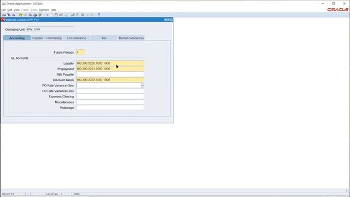Viewport: 350px width, 197px height.
Task: Maximize the Financials Options inner window
Action: 168,20
